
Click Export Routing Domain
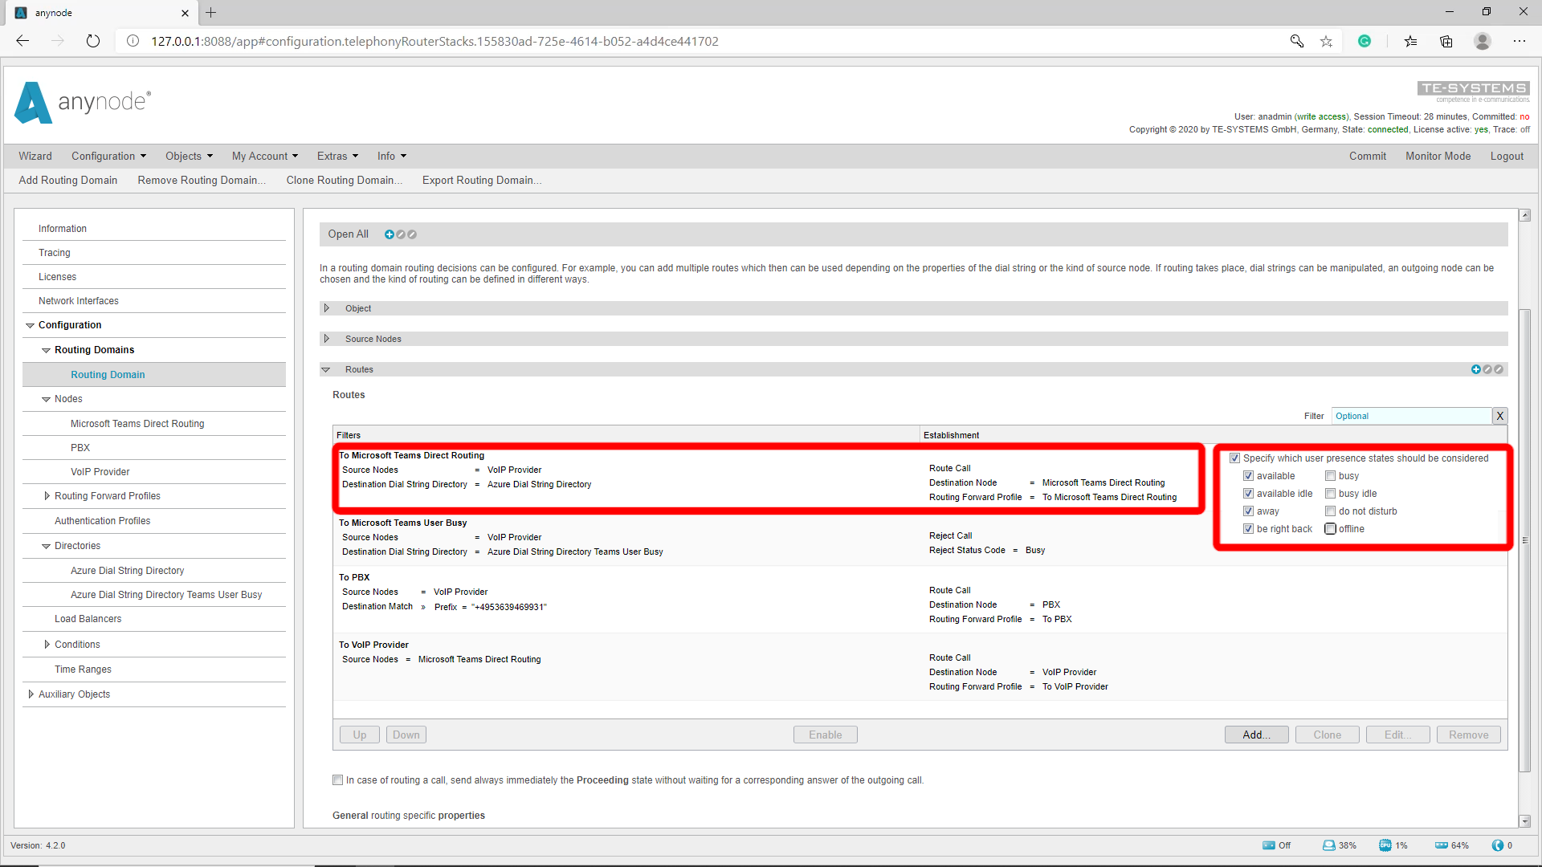pos(482,180)
